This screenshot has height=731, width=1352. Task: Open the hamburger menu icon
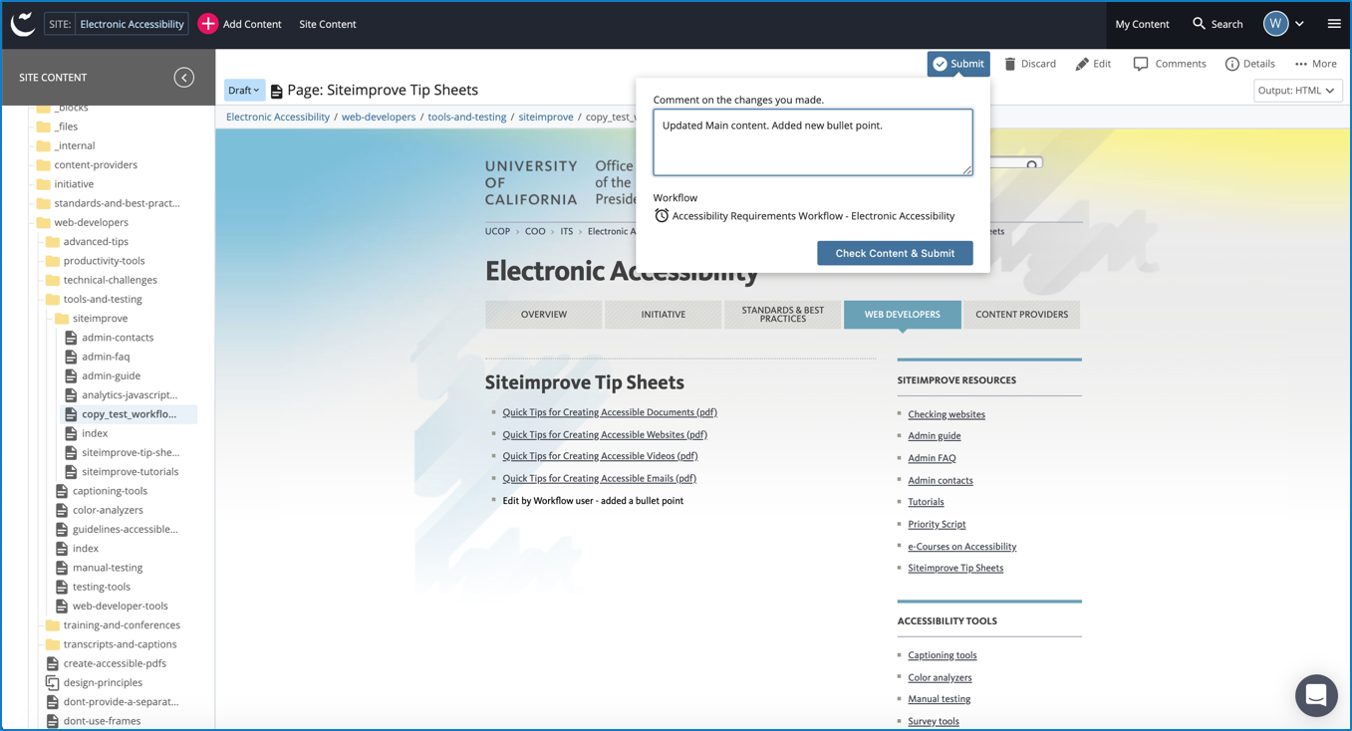click(1334, 24)
